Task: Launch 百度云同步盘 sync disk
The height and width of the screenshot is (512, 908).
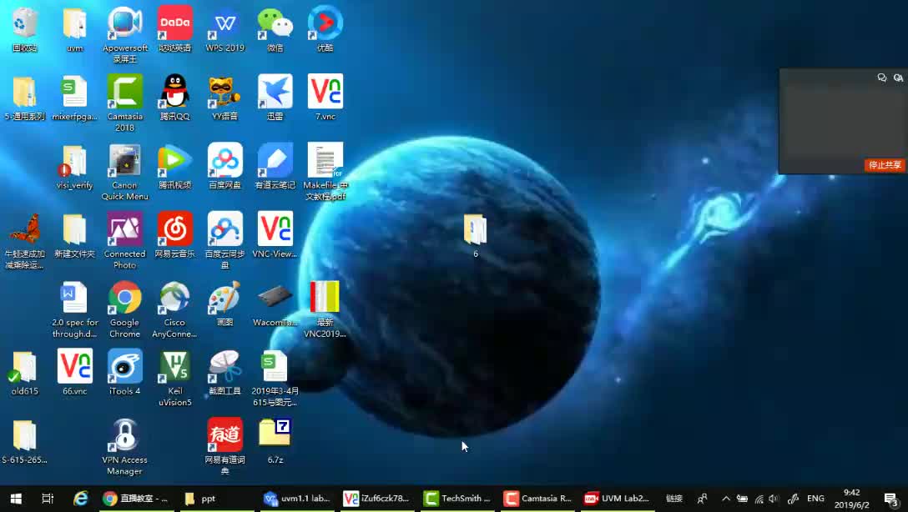Action: (x=224, y=240)
